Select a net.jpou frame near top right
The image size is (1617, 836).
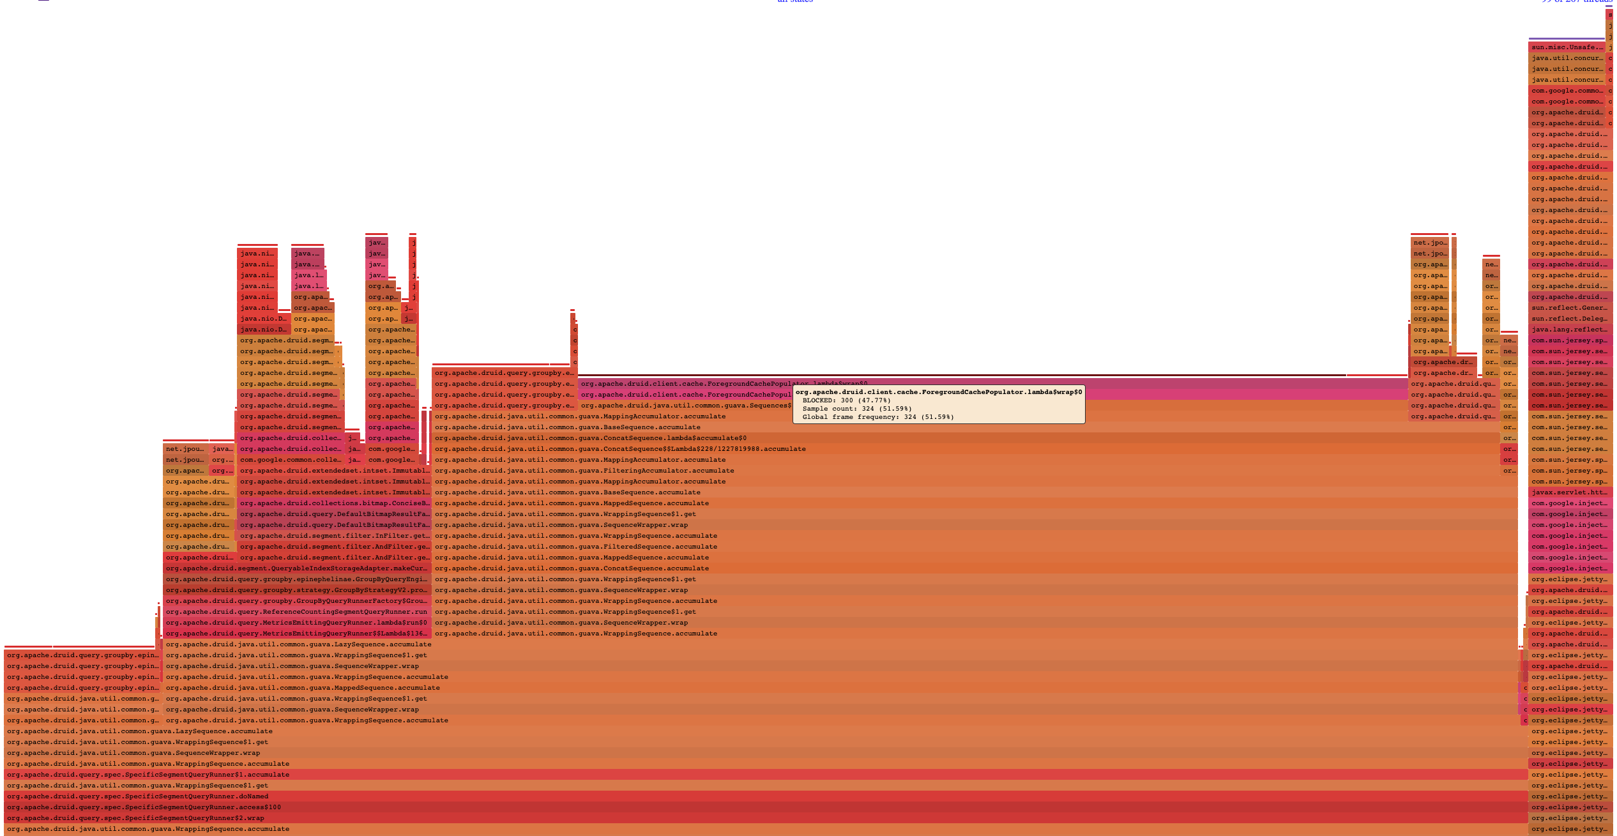click(1429, 243)
